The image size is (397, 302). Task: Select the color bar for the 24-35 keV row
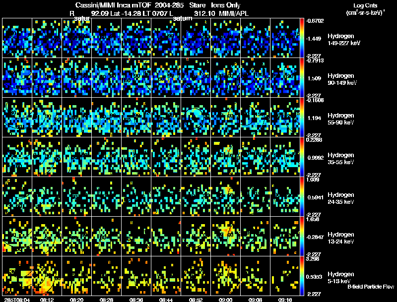(302, 196)
